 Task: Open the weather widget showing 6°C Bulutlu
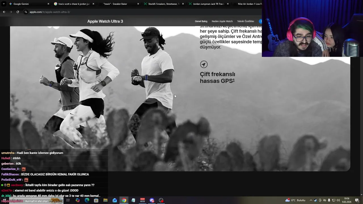295,200
